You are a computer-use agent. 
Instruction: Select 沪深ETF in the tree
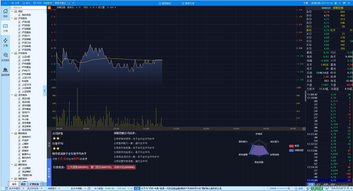[x=26, y=36]
